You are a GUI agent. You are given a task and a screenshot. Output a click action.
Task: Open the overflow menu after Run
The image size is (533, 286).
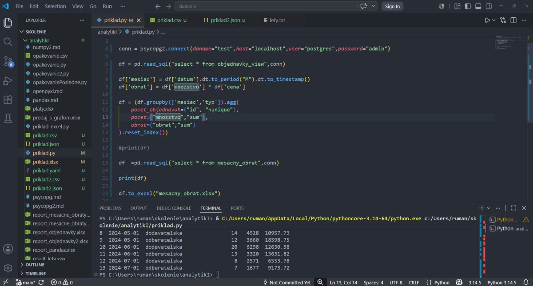(123, 6)
